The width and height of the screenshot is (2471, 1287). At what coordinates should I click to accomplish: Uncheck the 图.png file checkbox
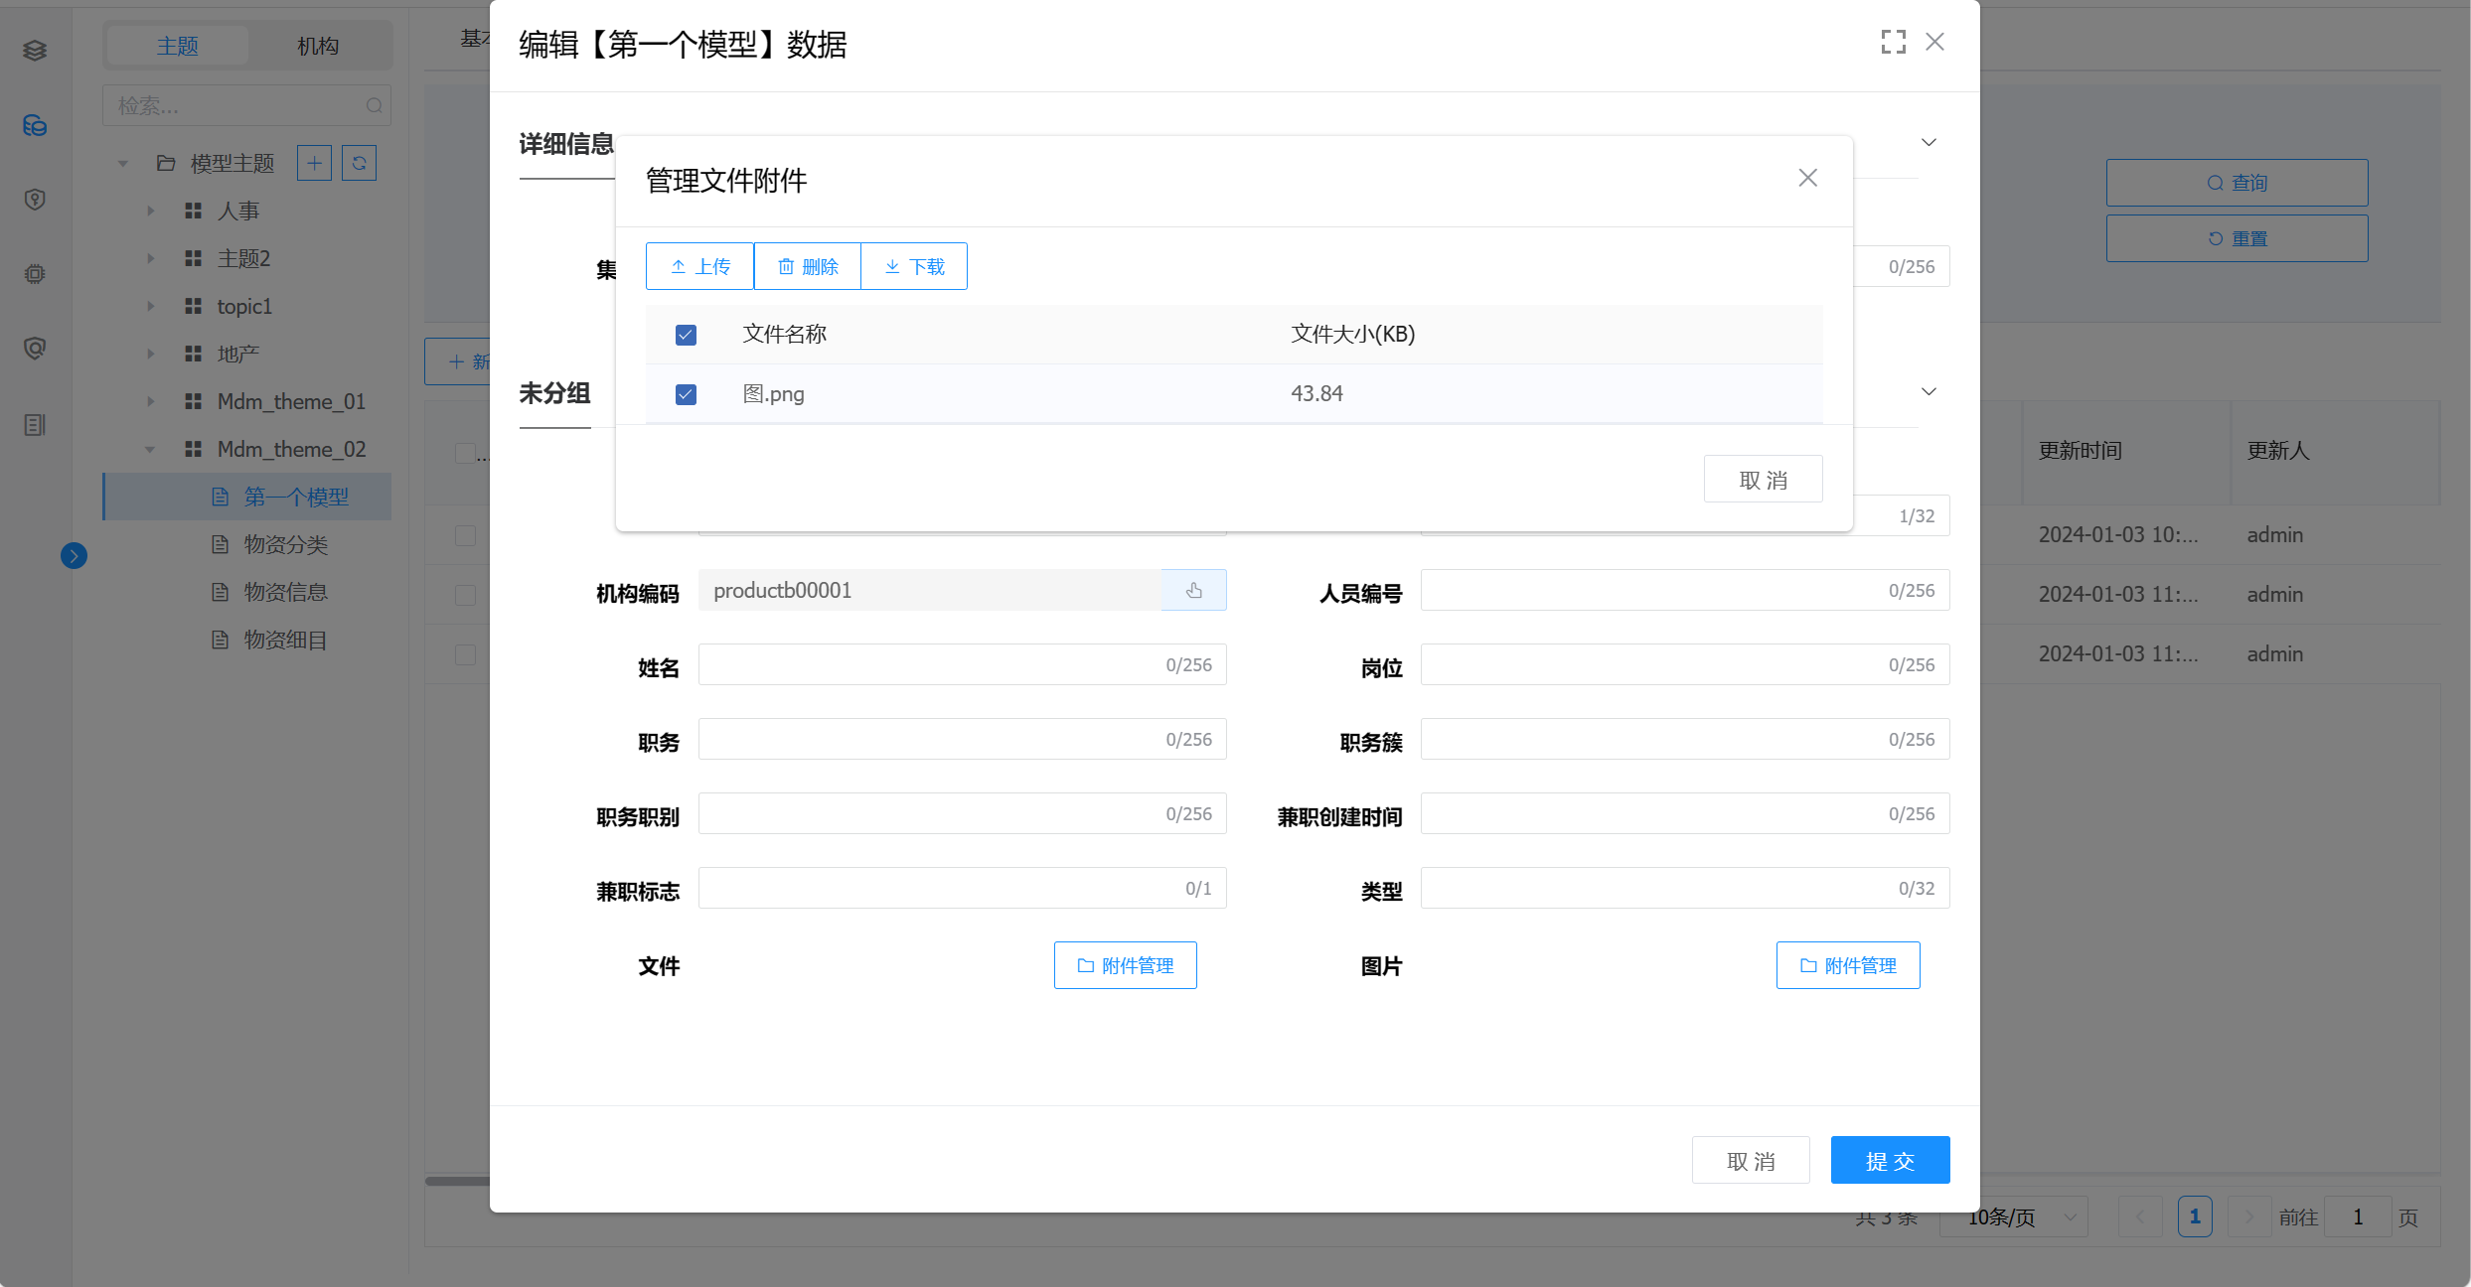(x=686, y=394)
